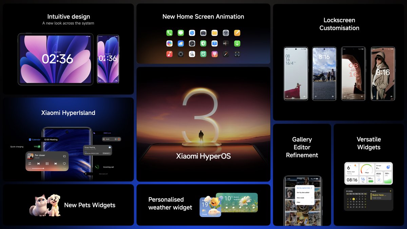
Task: Skip to previous track in music player
Action: 38,164
